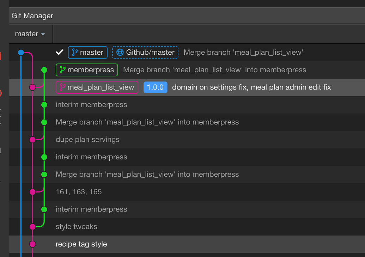The width and height of the screenshot is (365, 257).
Task: Click the branch icon in meal_plan_list_view tag
Action: click(62, 87)
